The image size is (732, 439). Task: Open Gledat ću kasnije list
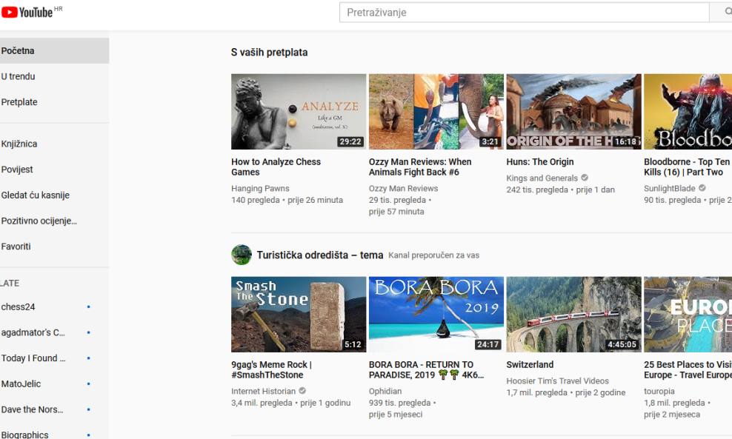tap(36, 195)
